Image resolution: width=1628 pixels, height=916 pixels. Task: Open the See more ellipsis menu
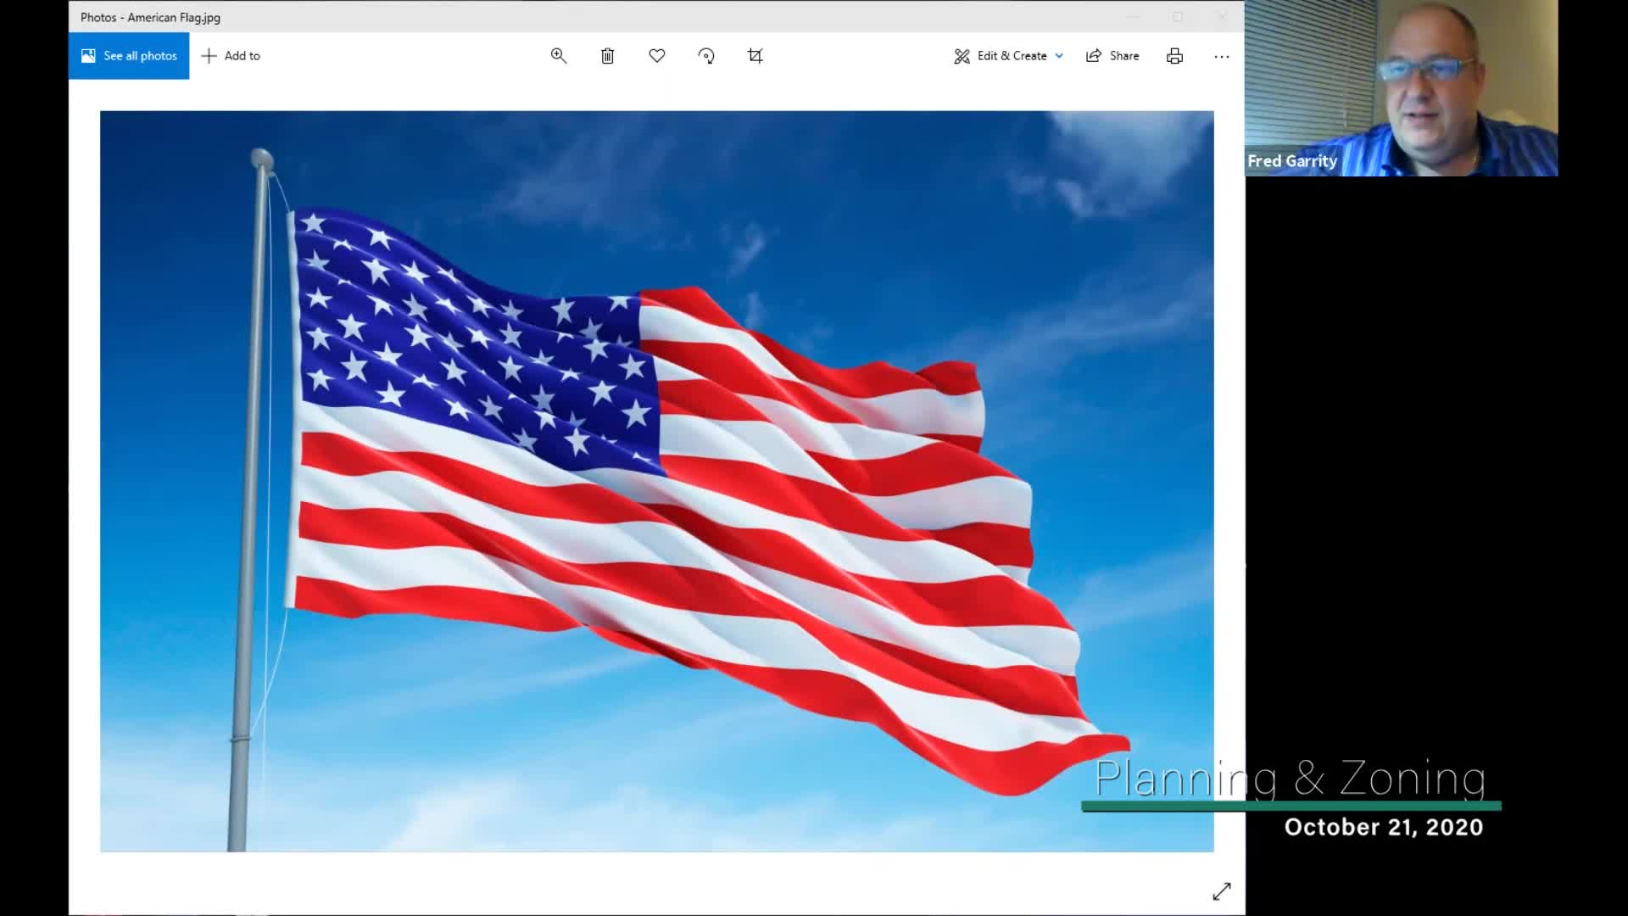tap(1221, 56)
